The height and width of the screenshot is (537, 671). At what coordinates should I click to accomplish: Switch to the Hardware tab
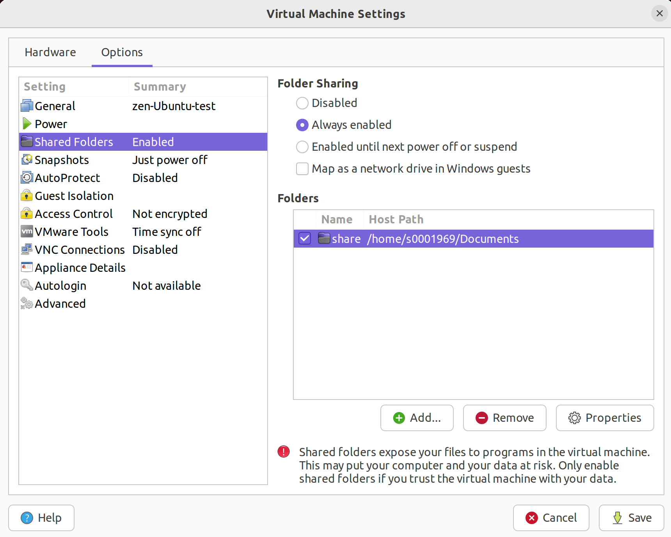pos(50,52)
